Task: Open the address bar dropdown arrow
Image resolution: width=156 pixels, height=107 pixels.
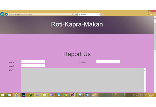Action: point(74,14)
